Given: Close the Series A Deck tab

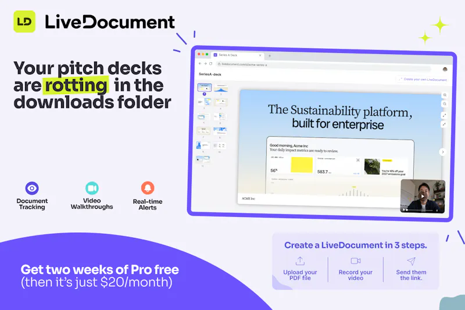Looking at the screenshot, I should click(x=260, y=55).
